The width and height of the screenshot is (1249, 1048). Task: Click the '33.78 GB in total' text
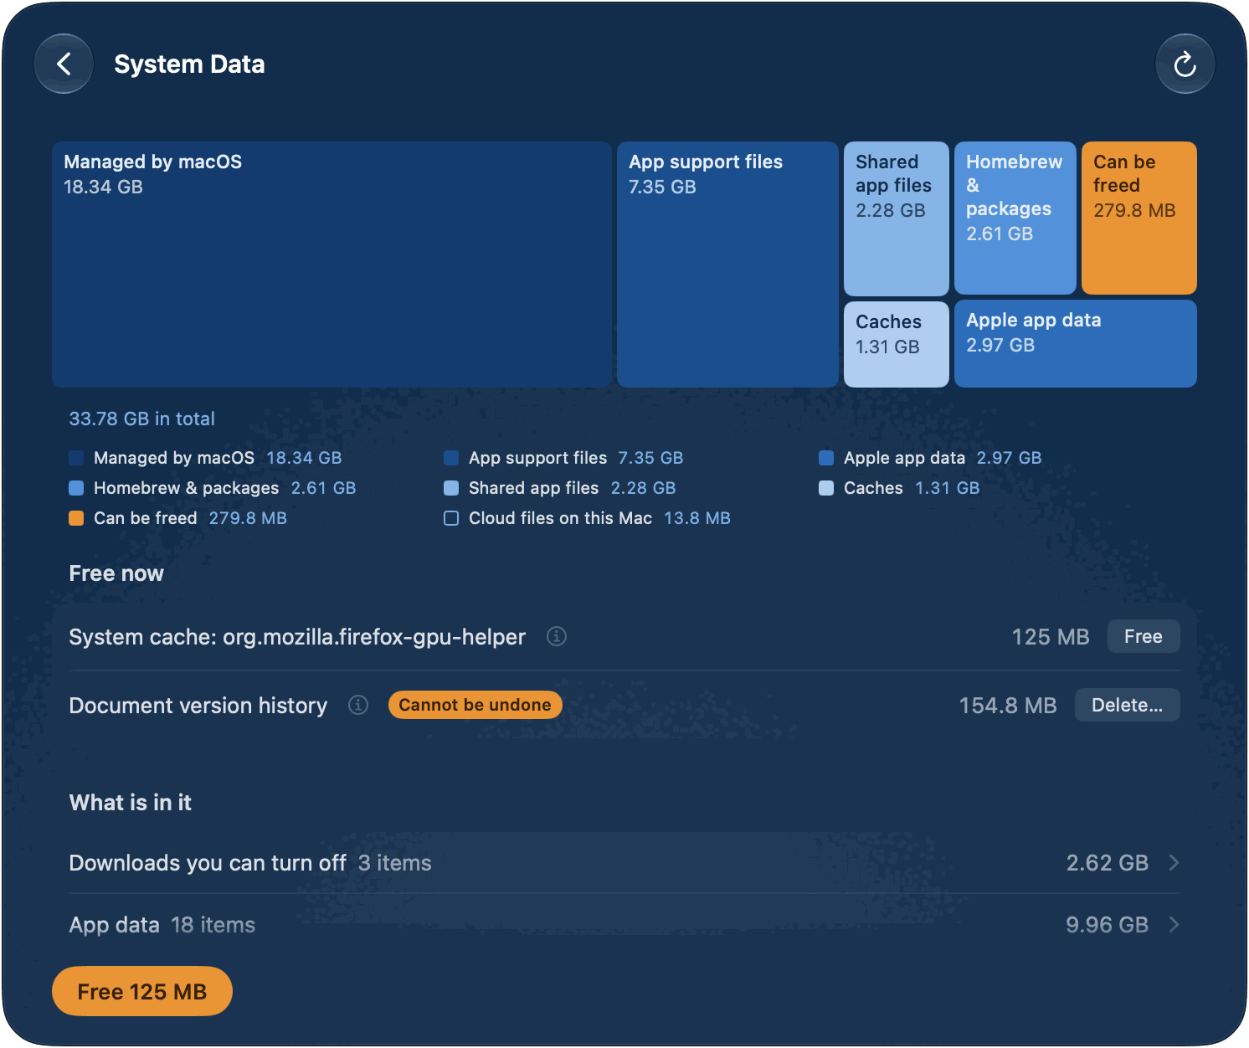[141, 419]
